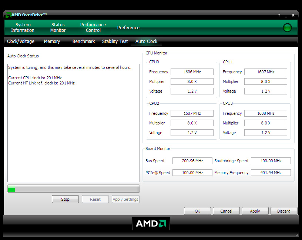Open the System Information menu

pyautogui.click(x=23, y=27)
